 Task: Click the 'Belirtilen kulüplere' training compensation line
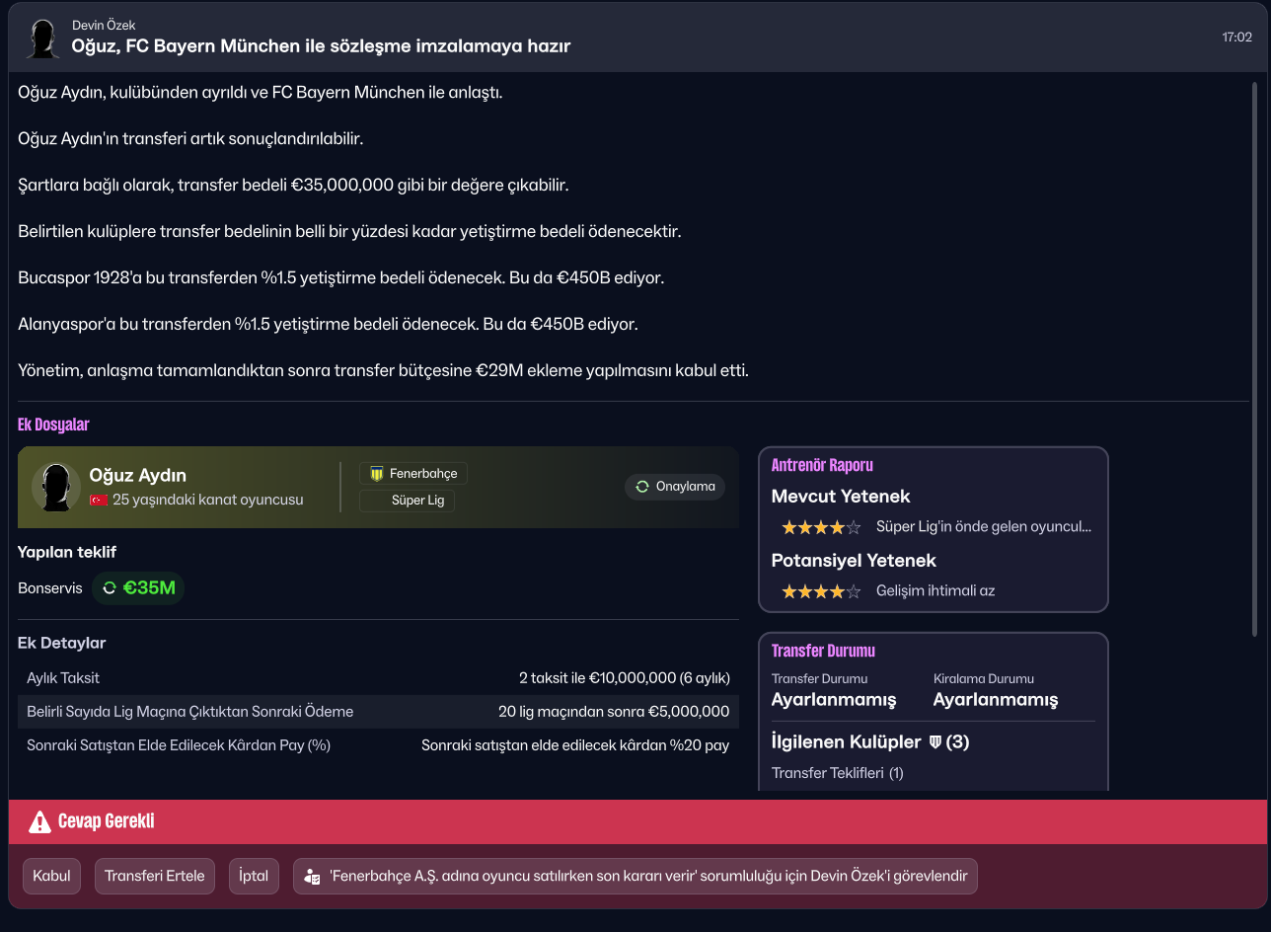pyautogui.click(x=349, y=231)
